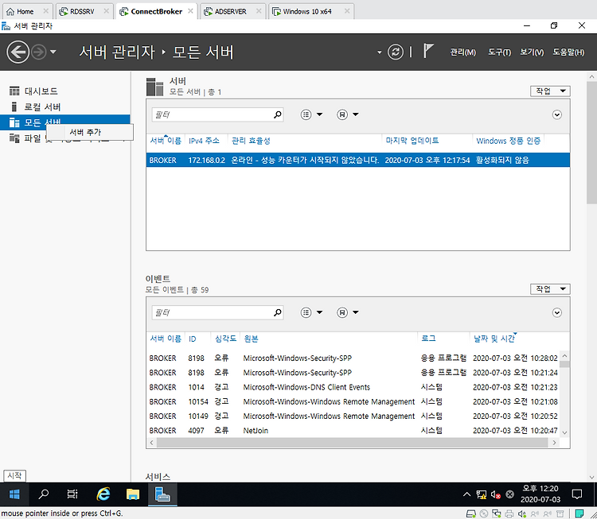
Task: Open navigation history dropdown beside forward arrow
Action: (x=53, y=52)
